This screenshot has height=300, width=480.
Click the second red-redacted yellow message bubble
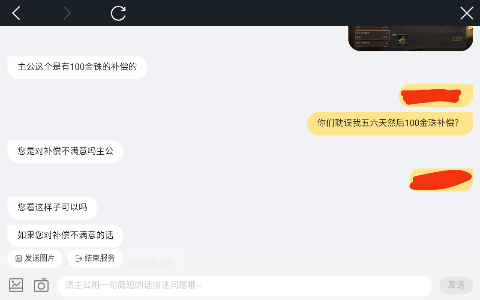click(x=441, y=180)
